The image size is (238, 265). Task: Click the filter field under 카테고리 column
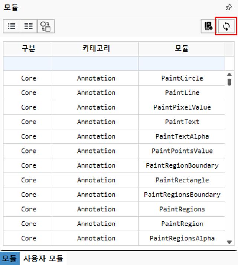pyautogui.click(x=96, y=64)
